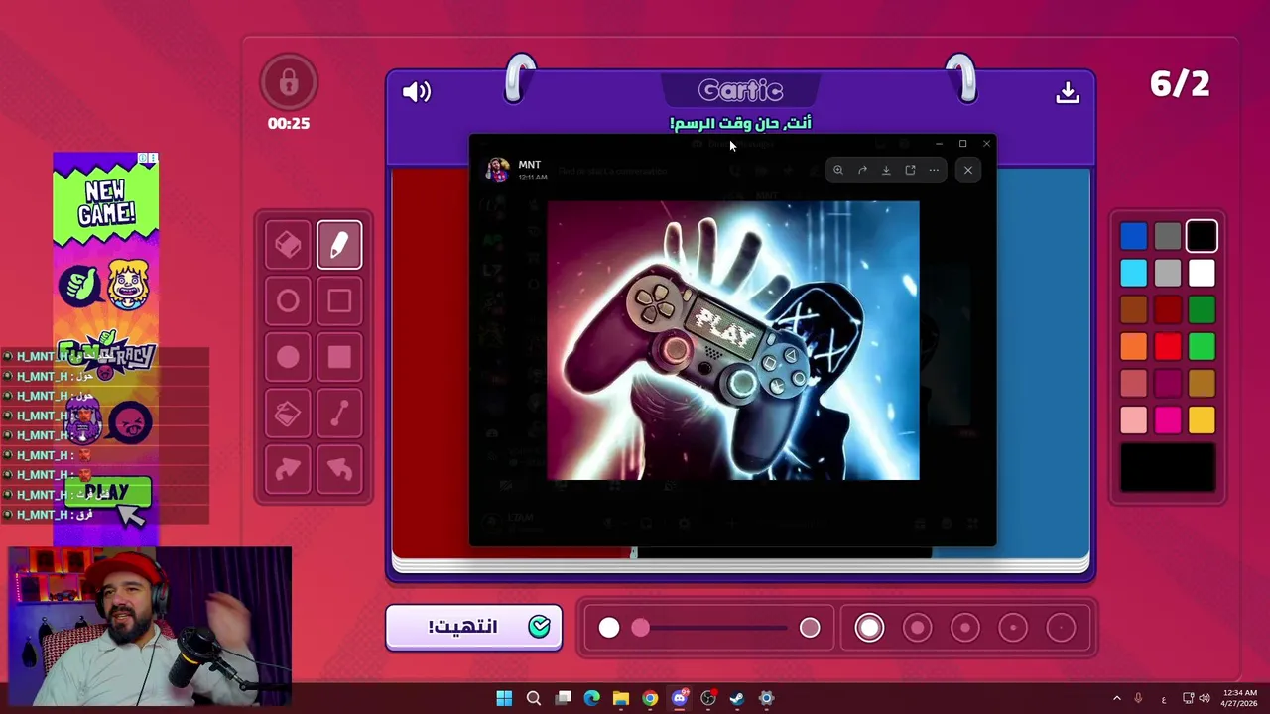The image size is (1270, 714).
Task: Choose the hollow rectangle shape tool
Action: [339, 301]
